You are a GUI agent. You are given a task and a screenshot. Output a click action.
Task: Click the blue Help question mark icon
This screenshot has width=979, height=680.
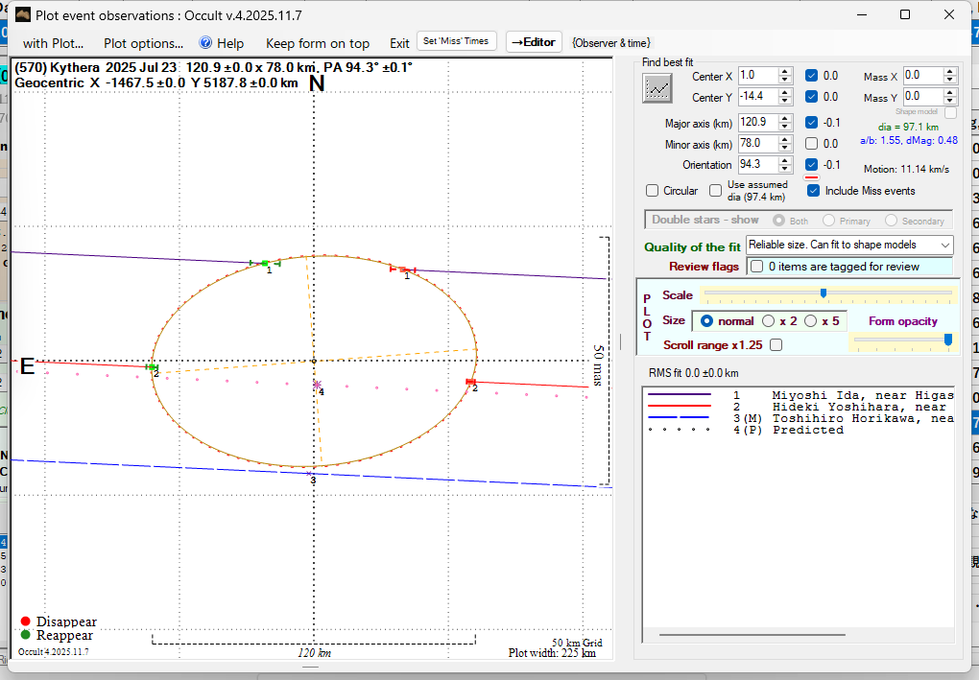point(205,42)
